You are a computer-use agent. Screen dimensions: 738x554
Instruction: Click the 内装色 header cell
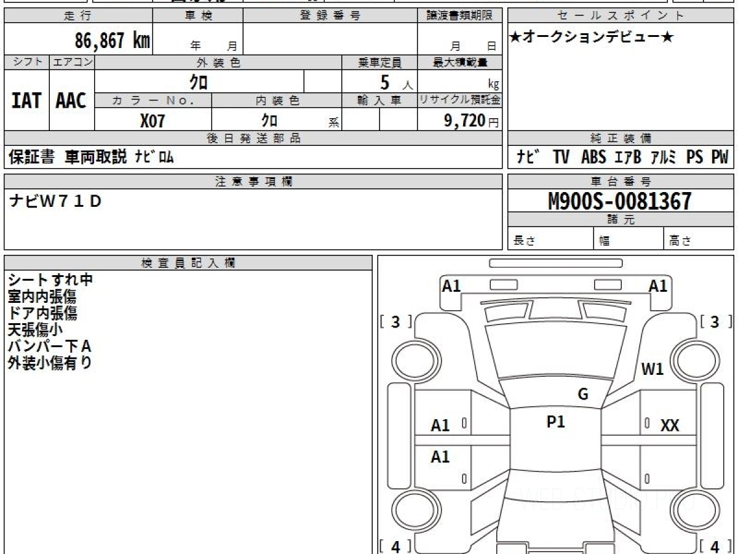[x=277, y=100]
